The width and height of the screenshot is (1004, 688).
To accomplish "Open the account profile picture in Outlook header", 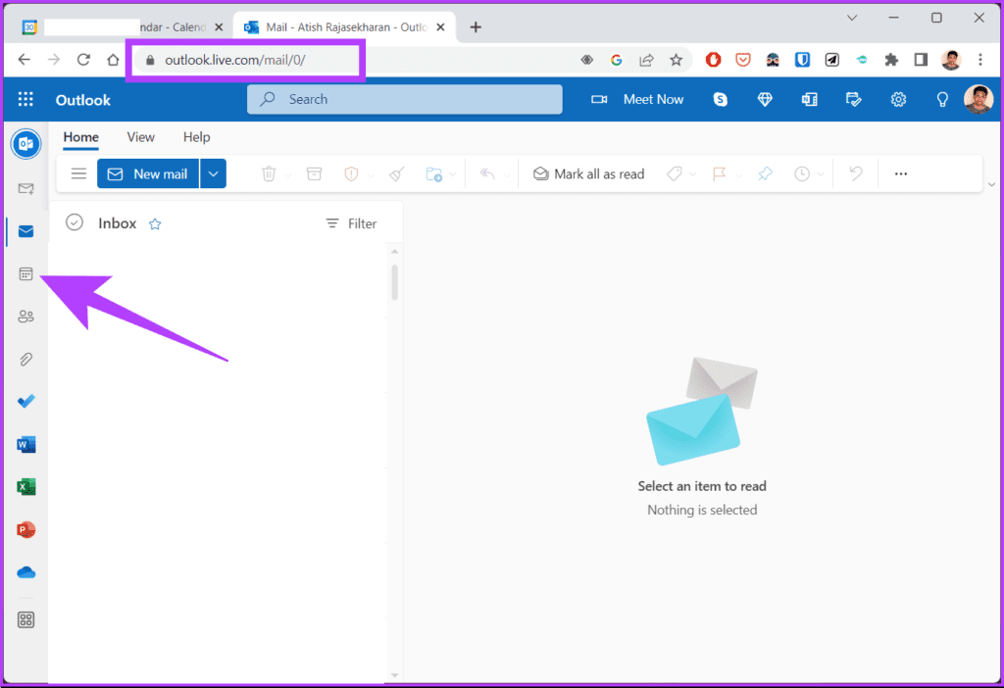I will (978, 99).
